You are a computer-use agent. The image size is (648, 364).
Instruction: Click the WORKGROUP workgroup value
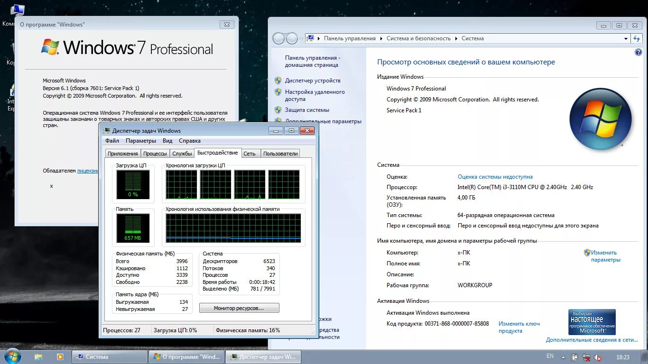(x=475, y=285)
